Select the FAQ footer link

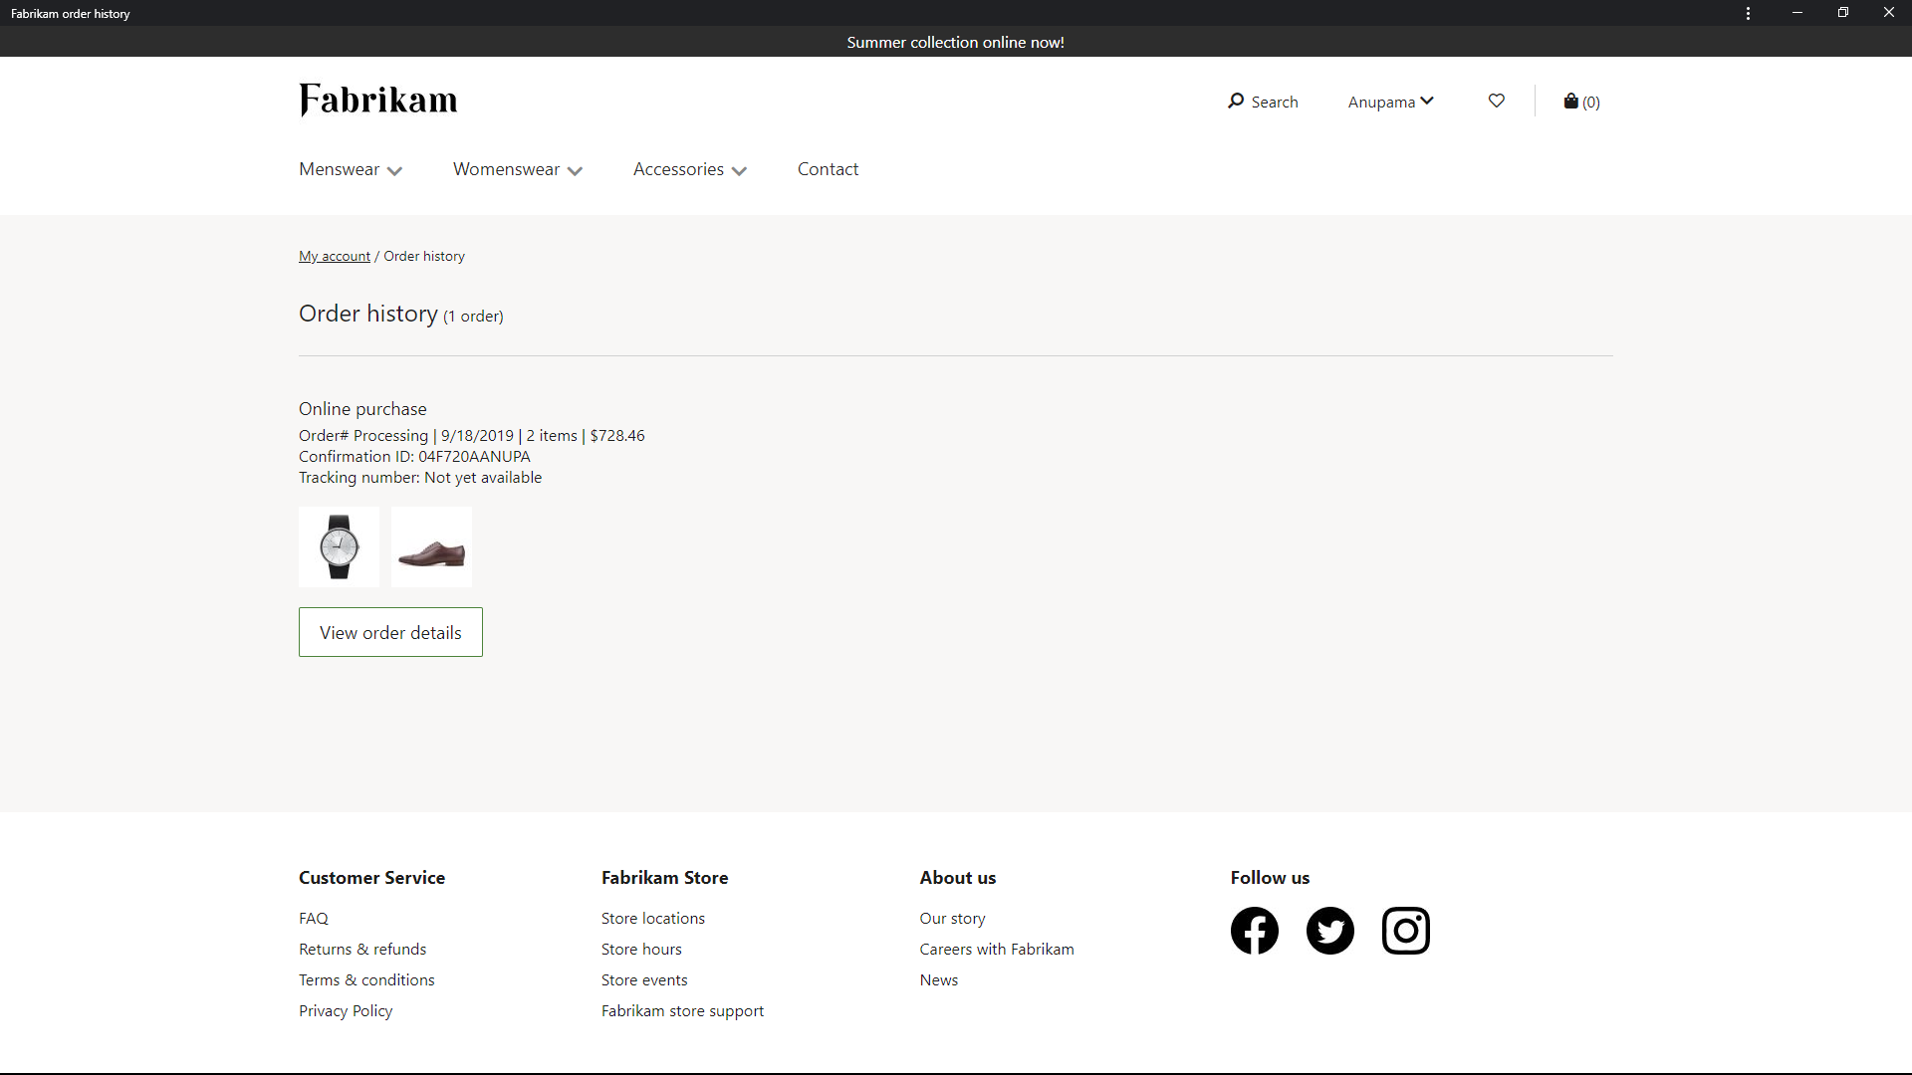pyautogui.click(x=314, y=918)
